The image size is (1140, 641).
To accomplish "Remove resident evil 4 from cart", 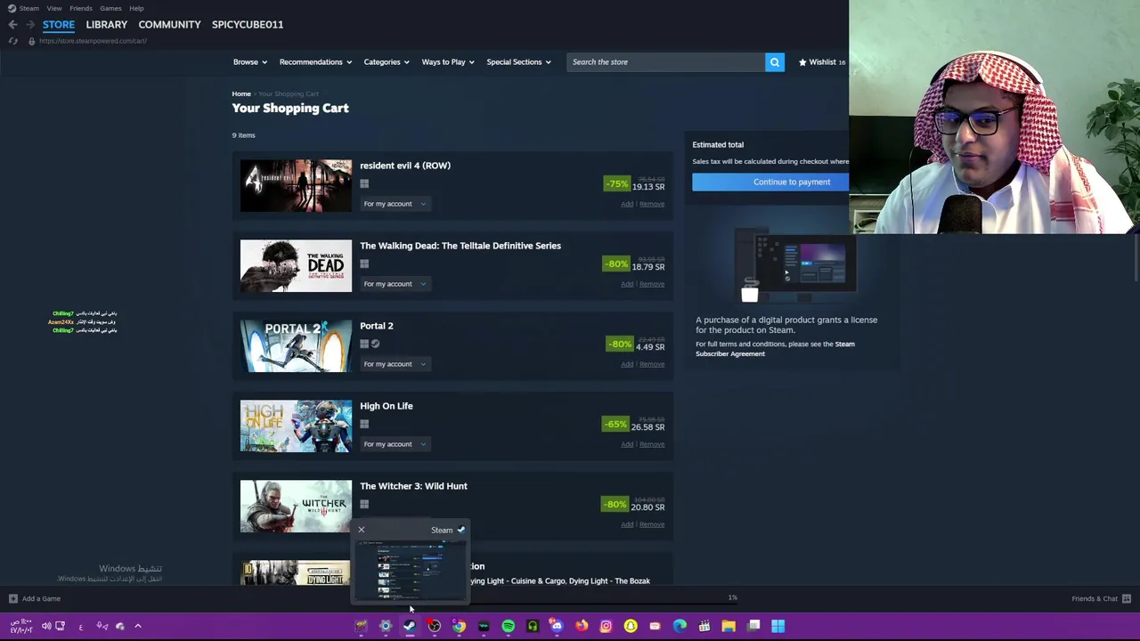I will (652, 204).
